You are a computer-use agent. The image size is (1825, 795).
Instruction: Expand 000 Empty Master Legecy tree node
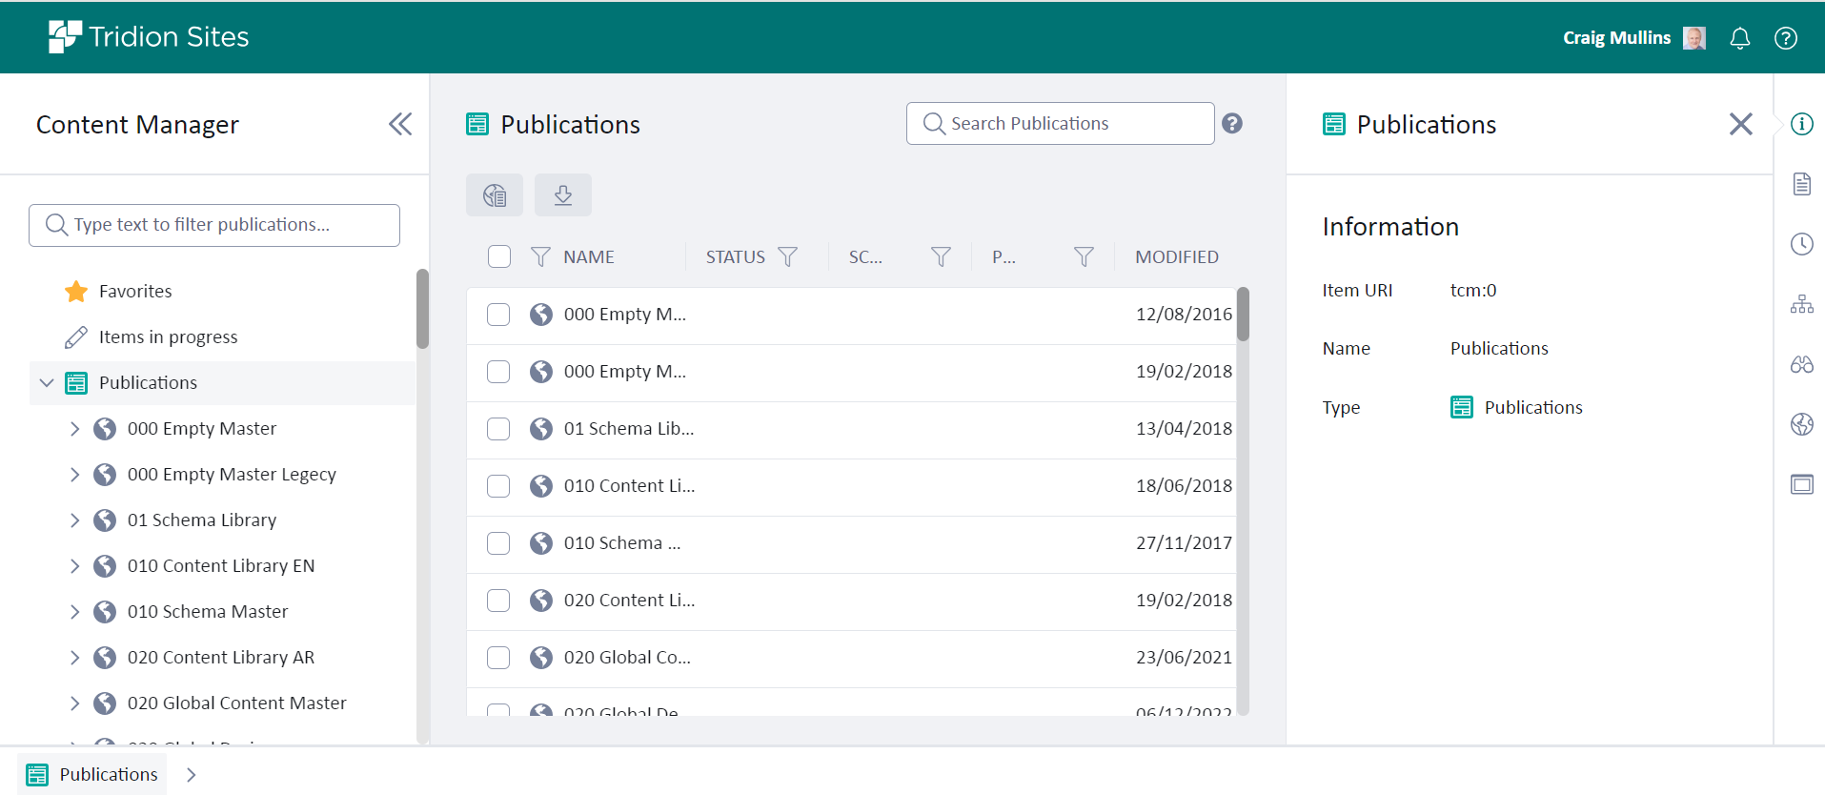(x=74, y=475)
